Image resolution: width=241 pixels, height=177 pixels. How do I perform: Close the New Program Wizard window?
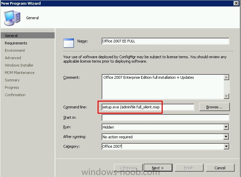click(x=236, y=3)
